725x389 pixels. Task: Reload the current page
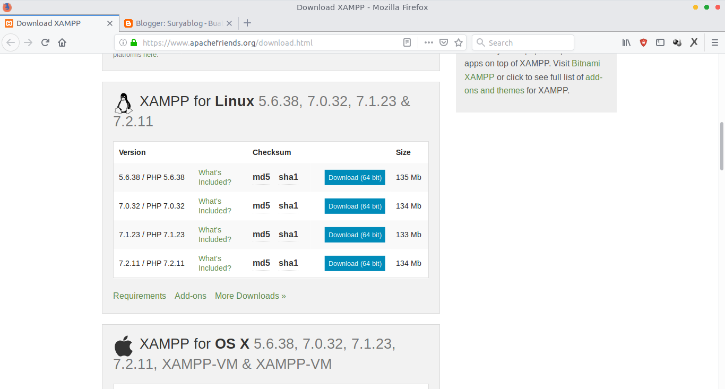click(x=45, y=42)
